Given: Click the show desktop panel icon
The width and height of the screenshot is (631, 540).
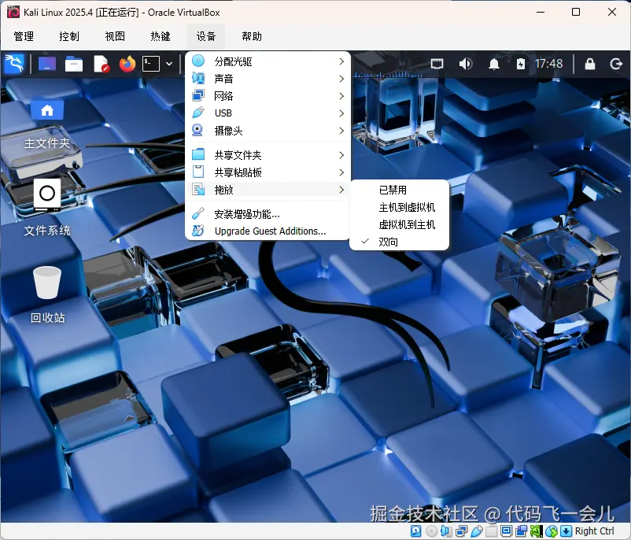Looking at the screenshot, I should point(47,64).
